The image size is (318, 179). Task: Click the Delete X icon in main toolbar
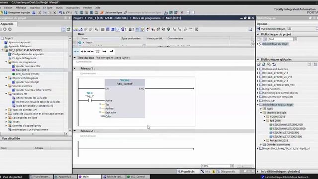click(55, 12)
